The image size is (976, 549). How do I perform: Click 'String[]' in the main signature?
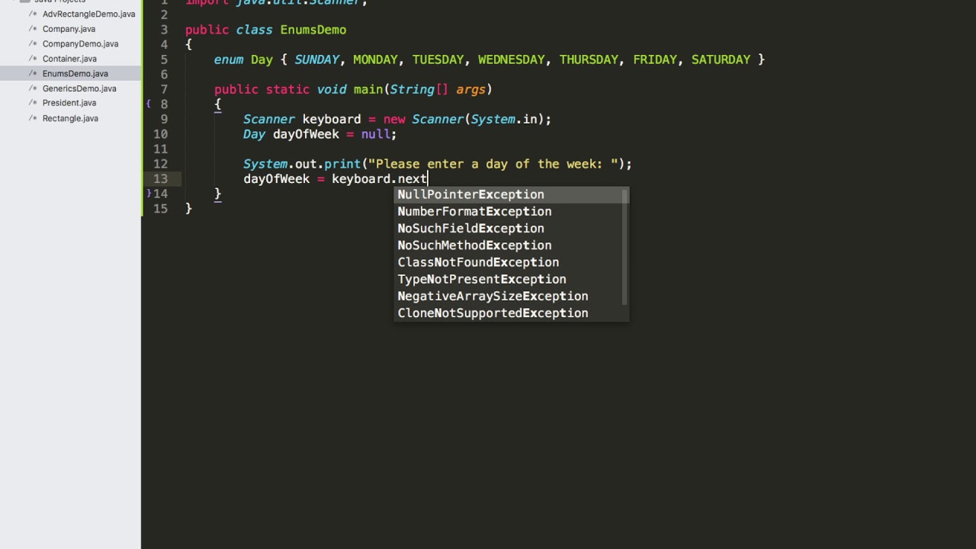[x=419, y=89]
